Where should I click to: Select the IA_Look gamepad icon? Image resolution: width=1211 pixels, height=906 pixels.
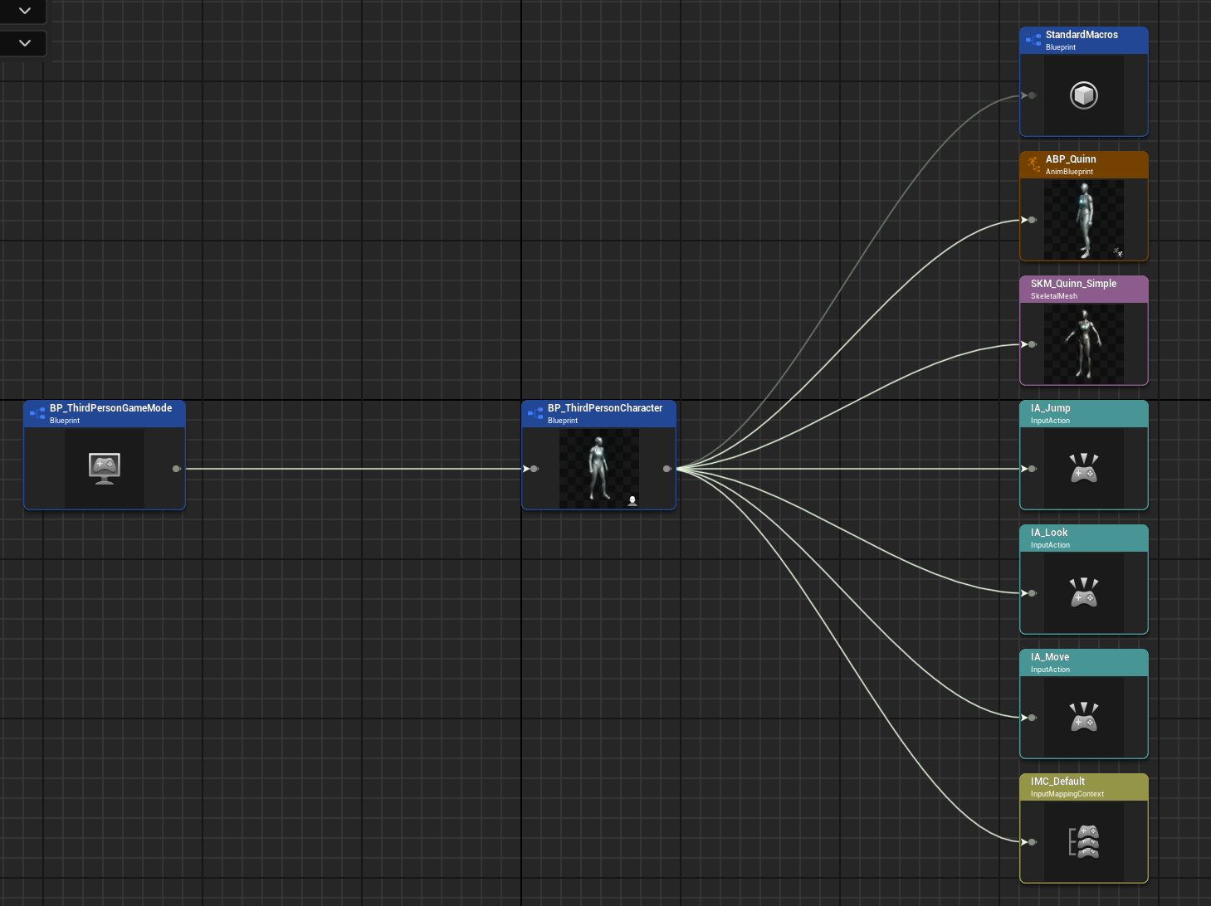1084,593
